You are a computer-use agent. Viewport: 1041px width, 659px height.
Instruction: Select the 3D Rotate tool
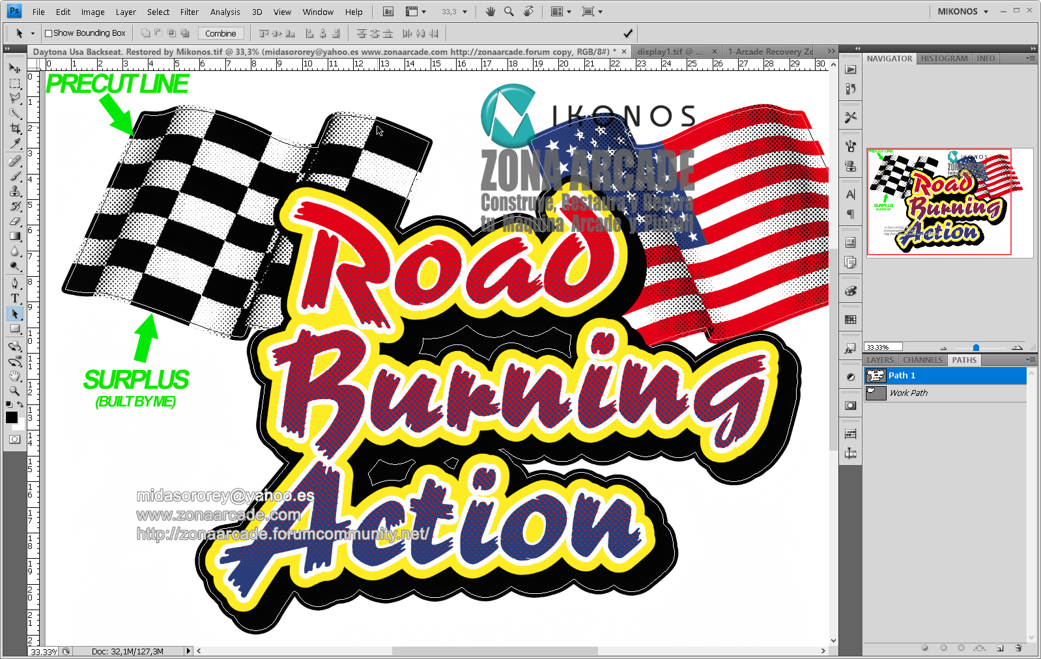(14, 346)
